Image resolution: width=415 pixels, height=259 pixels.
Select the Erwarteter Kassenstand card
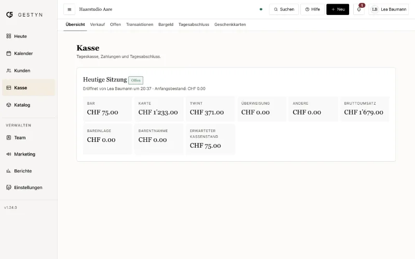[x=211, y=139]
